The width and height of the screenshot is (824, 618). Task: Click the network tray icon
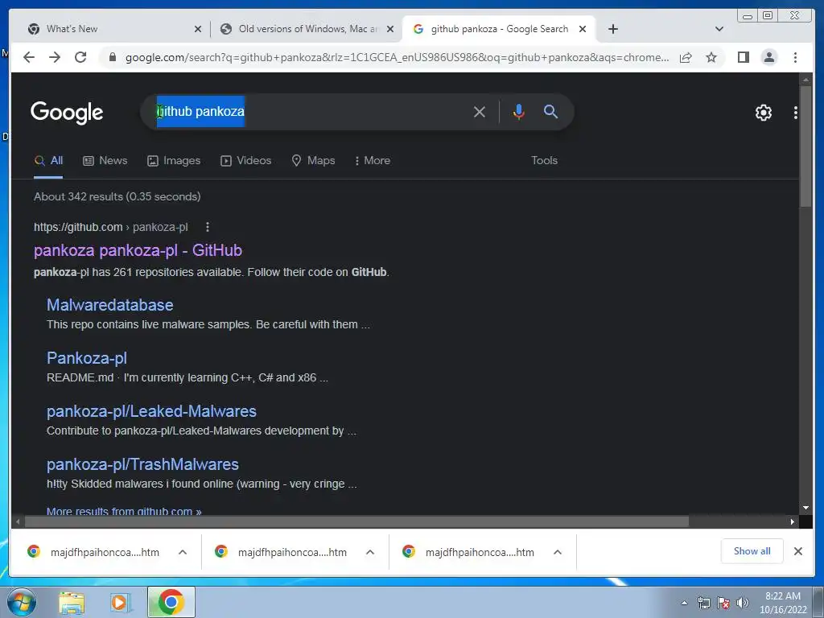point(703,603)
